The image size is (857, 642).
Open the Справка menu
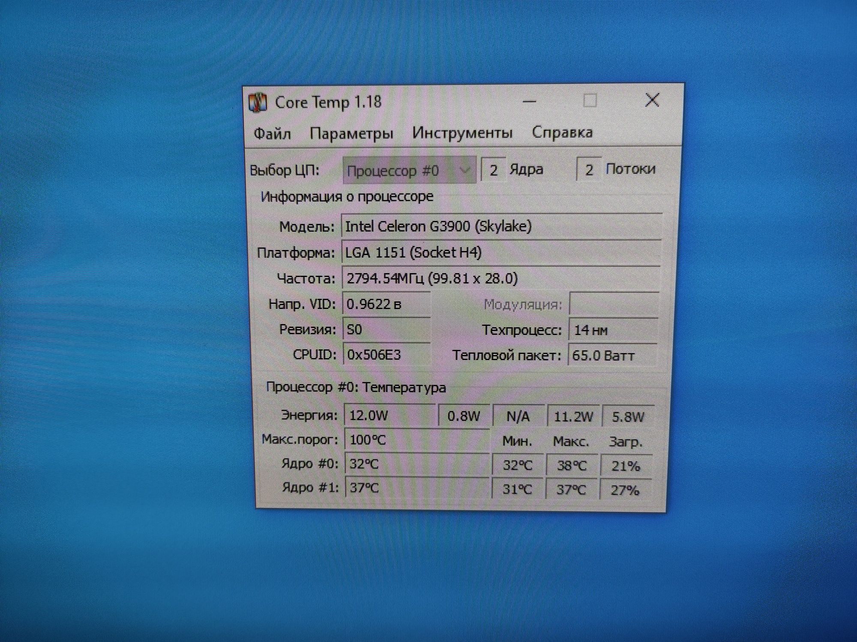click(562, 132)
